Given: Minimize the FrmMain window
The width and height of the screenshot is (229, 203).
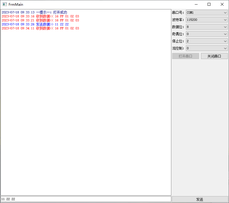Looking at the screenshot, I should click(x=196, y=4).
